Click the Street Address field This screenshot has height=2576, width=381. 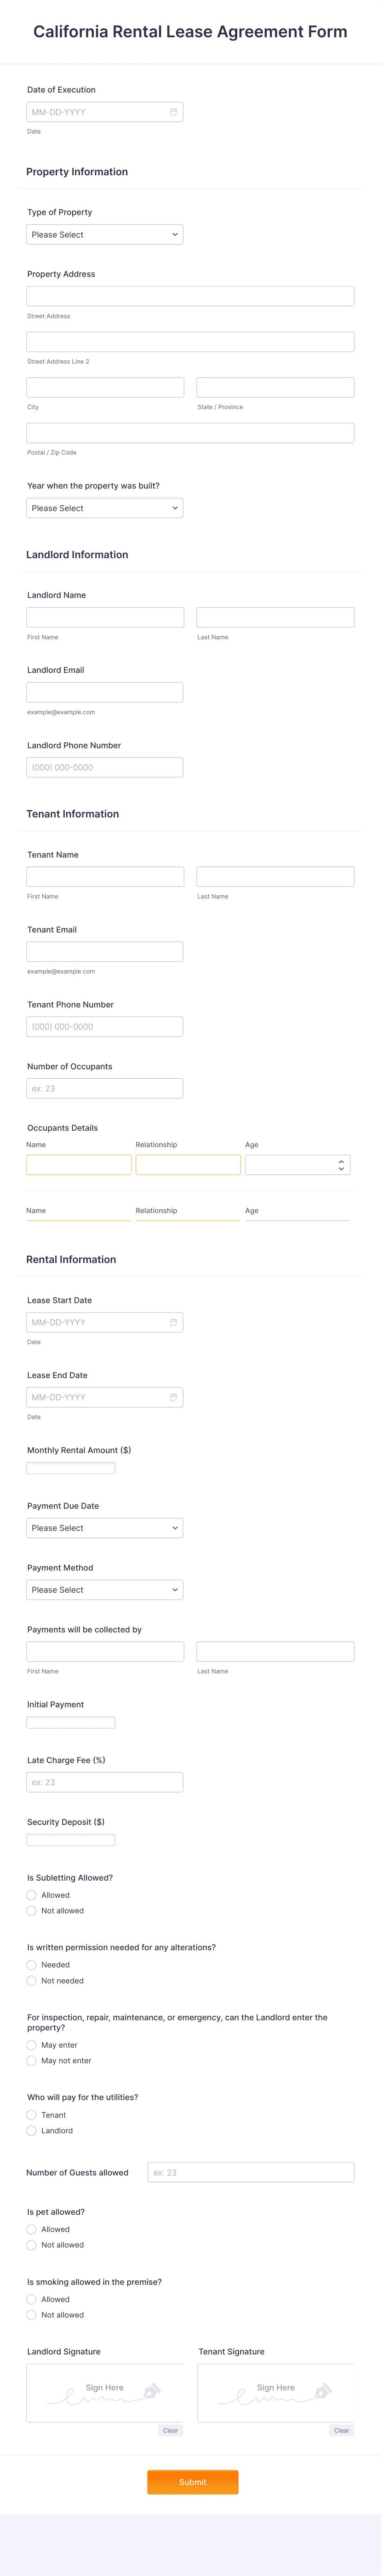point(190,296)
